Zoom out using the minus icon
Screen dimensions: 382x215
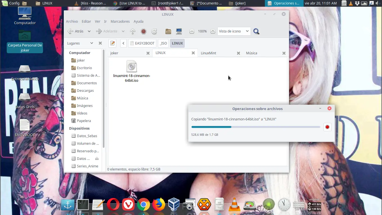192,31
